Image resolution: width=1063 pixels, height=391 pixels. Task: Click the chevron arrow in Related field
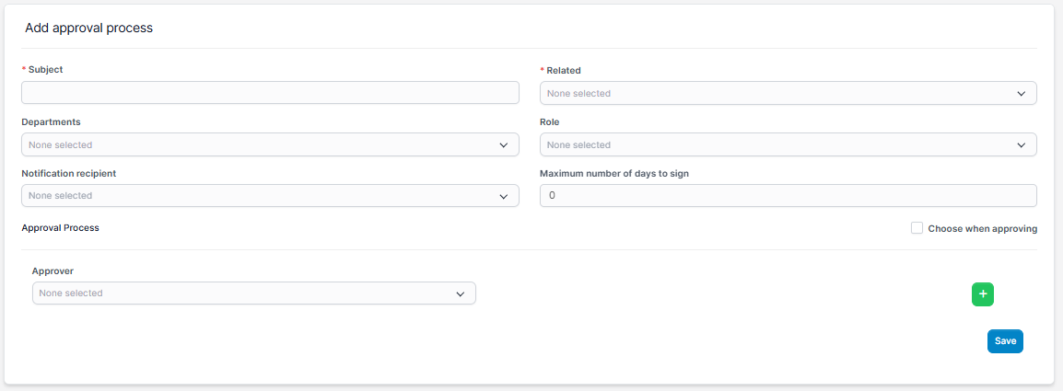point(1021,94)
